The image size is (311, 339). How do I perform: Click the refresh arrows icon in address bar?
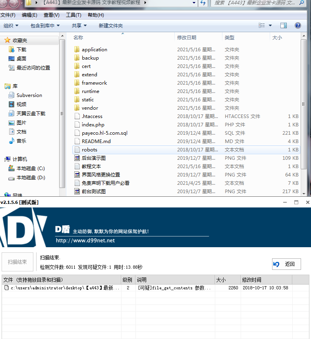click(203, 3)
